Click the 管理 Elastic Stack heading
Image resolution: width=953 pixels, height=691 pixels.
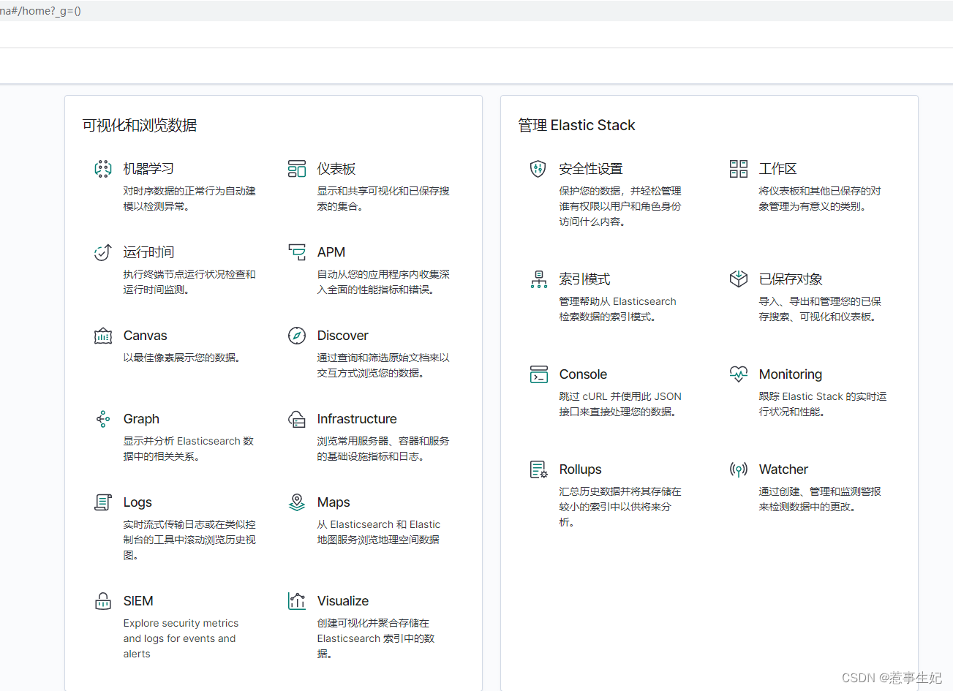[x=576, y=125]
